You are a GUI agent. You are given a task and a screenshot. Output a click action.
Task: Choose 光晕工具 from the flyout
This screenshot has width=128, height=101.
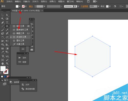pos(20,44)
